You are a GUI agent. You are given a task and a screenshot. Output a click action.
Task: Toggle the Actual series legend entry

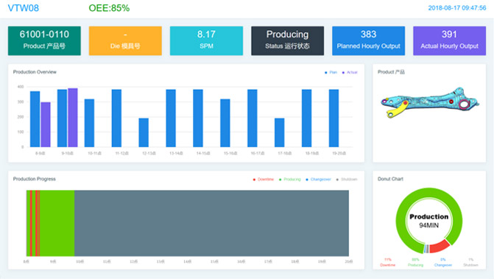click(x=350, y=72)
